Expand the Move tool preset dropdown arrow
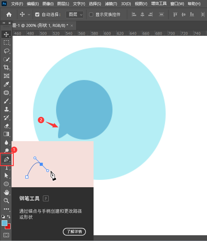This screenshot has width=207, height=241. pos(29,15)
